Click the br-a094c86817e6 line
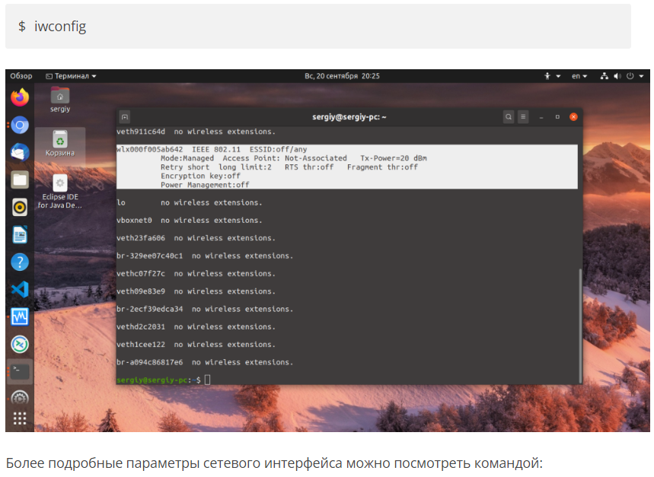Image resolution: width=654 pixels, height=477 pixels. click(x=205, y=362)
